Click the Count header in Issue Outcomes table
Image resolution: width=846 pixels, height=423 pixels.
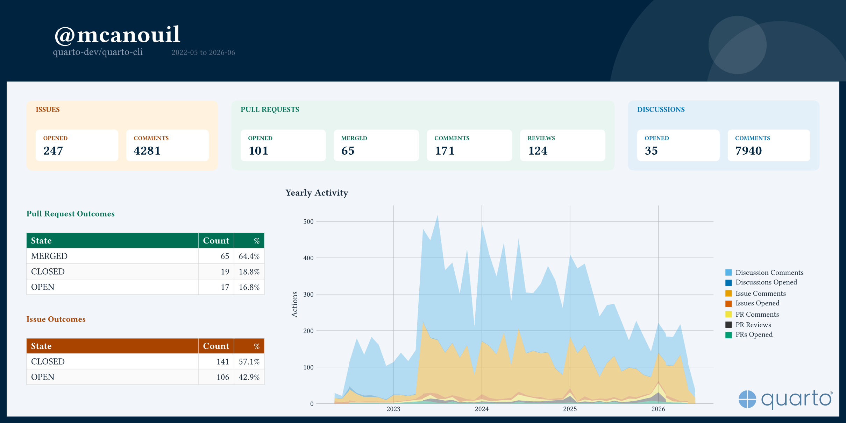click(216, 346)
